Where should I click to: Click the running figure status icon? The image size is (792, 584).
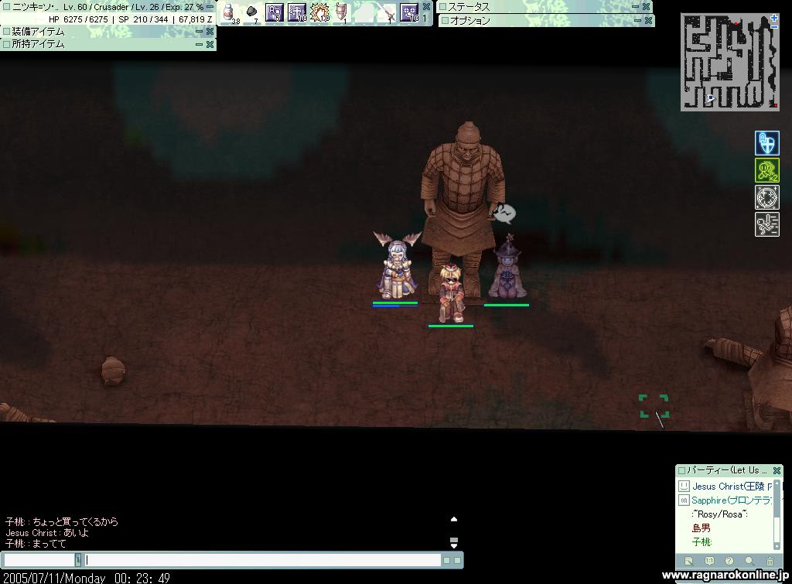(766, 224)
